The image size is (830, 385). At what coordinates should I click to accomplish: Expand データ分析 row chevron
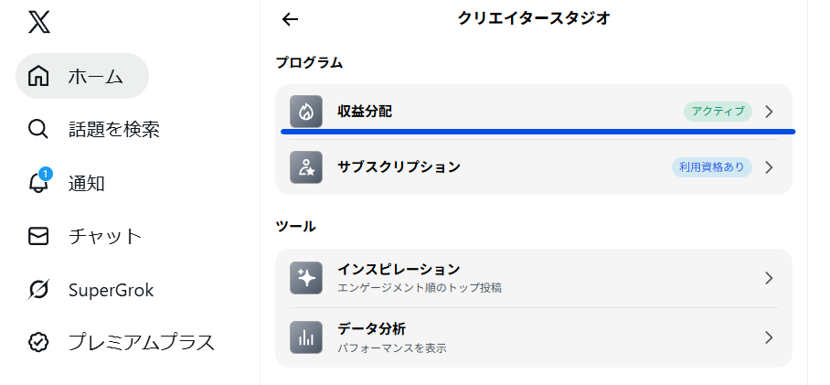(x=769, y=337)
